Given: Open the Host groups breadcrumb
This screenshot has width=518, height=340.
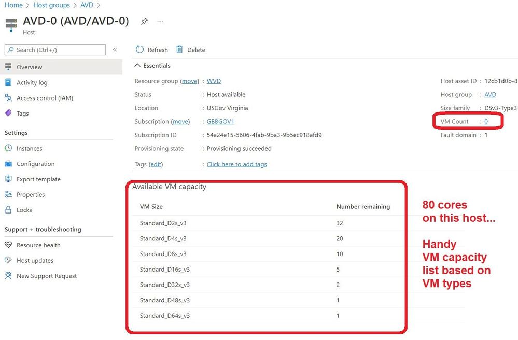Looking at the screenshot, I should [51, 5].
